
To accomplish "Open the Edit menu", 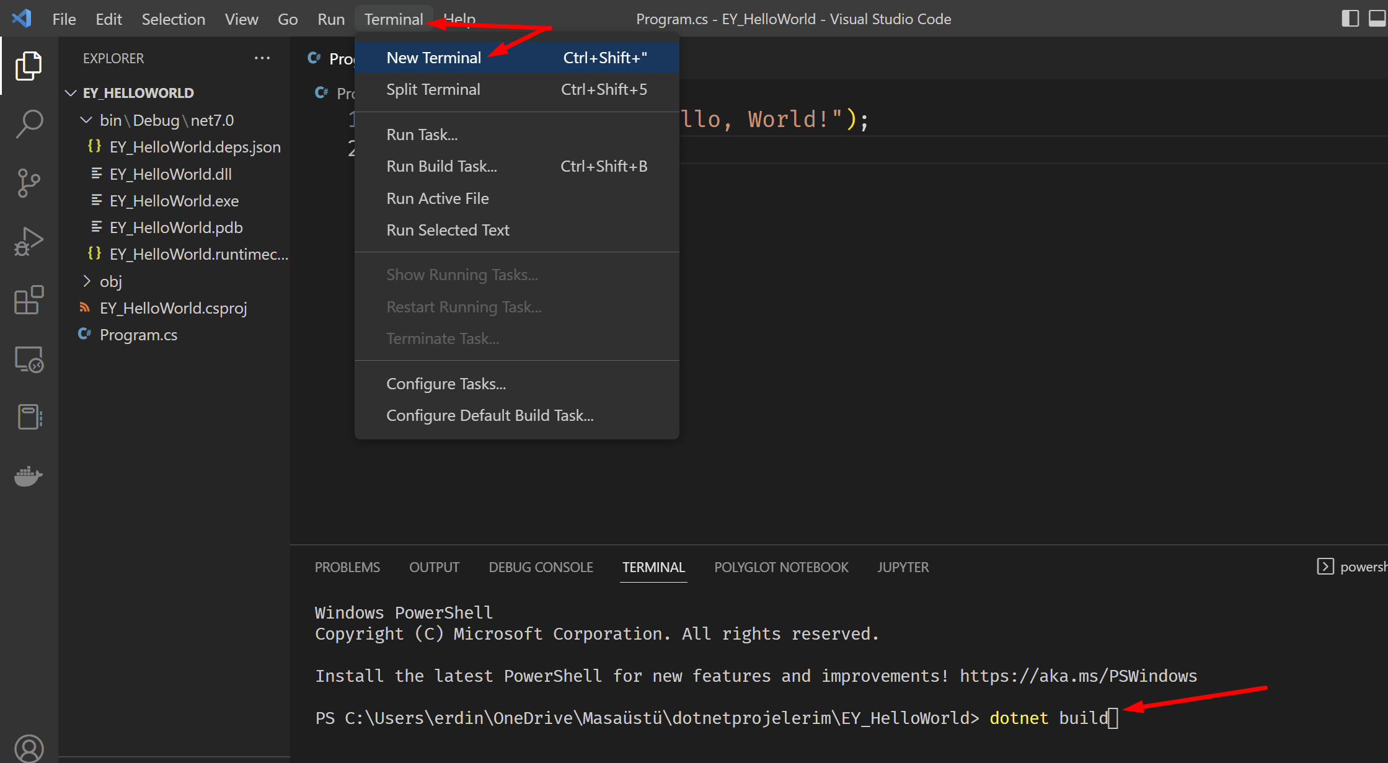I will click(108, 19).
